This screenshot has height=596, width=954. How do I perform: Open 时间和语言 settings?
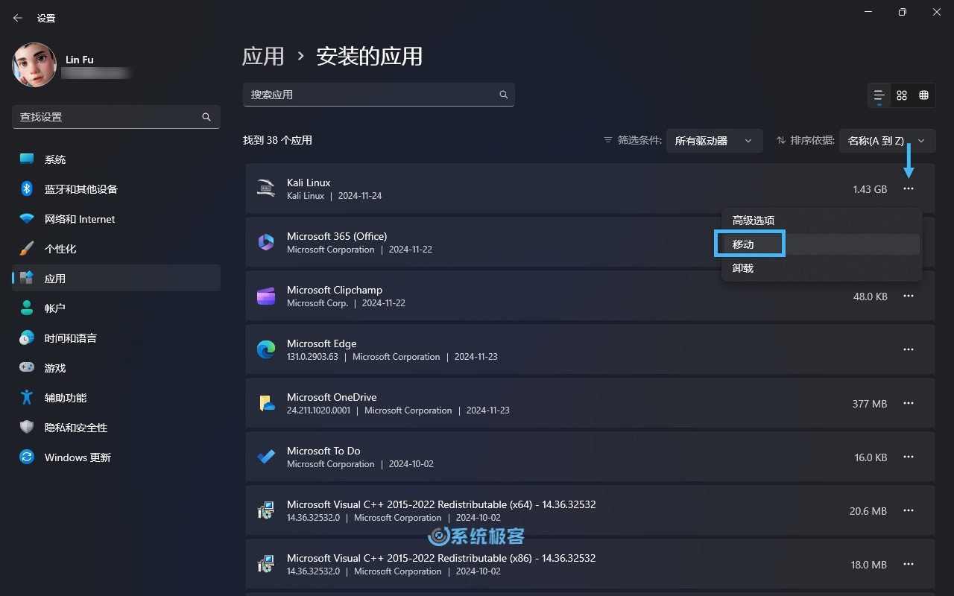[x=116, y=338]
